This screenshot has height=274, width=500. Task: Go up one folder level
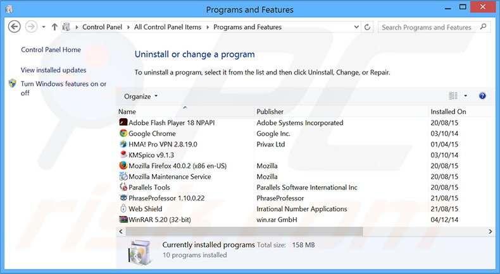54,27
